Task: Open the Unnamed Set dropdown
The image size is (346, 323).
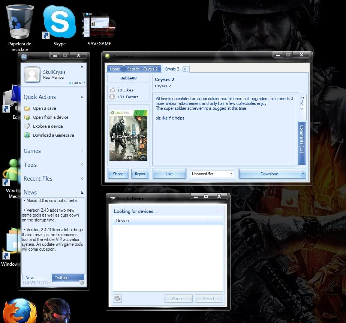Action: 231,173
